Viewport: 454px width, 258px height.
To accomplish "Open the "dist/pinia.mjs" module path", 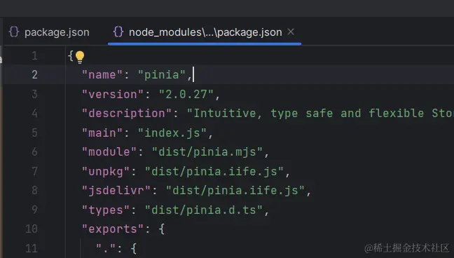I will pos(207,152).
